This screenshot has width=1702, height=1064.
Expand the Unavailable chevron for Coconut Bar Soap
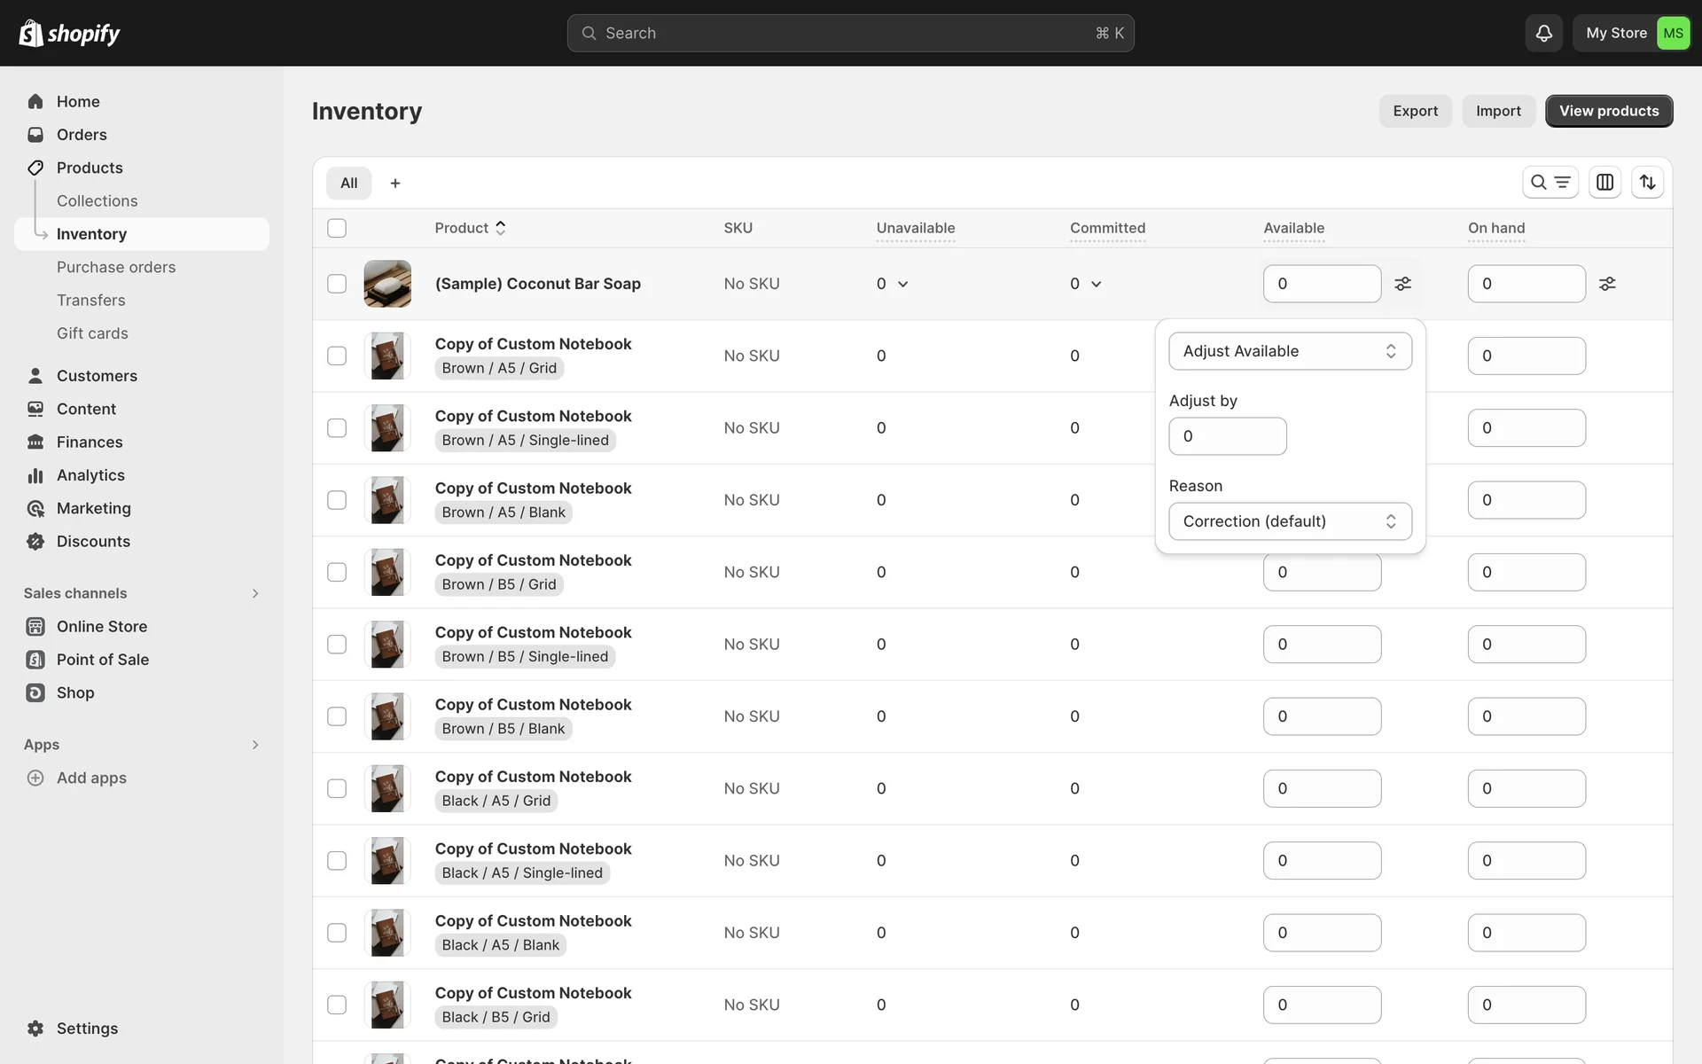point(902,284)
